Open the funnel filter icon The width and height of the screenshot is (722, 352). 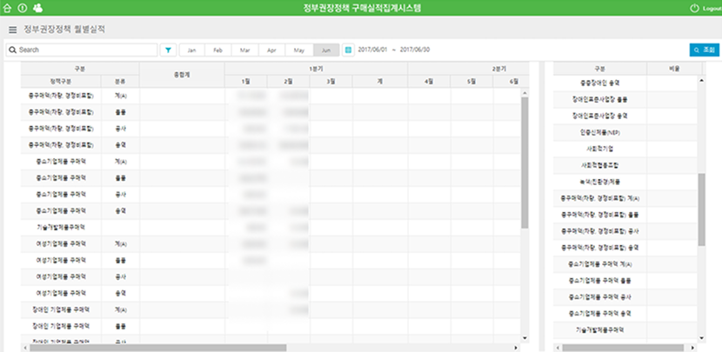(x=168, y=50)
